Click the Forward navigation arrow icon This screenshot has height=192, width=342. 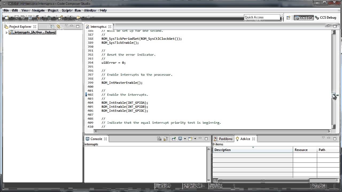[x=88, y=17]
